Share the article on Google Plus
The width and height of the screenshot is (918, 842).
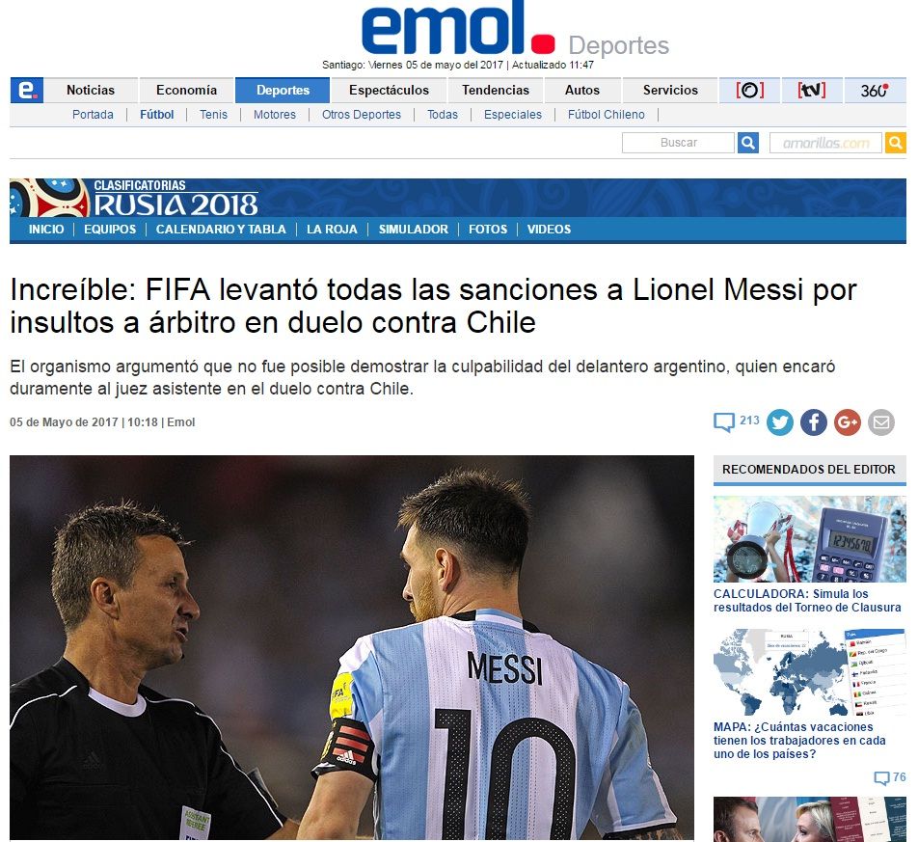[x=848, y=422]
